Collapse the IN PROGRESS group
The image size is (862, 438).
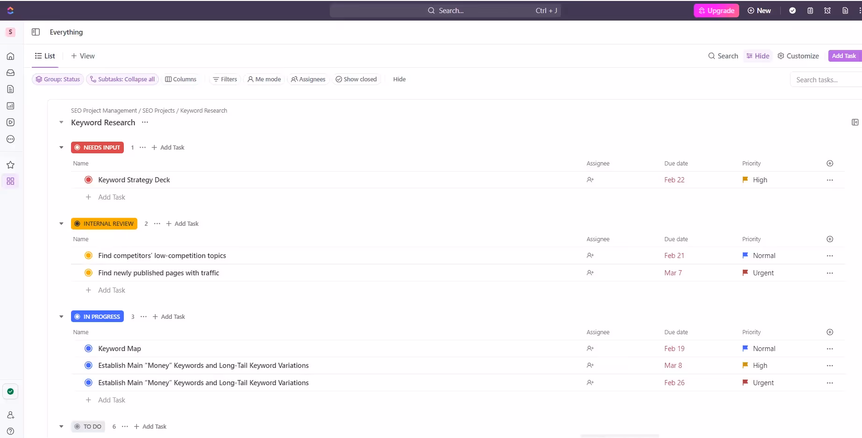[x=61, y=316]
